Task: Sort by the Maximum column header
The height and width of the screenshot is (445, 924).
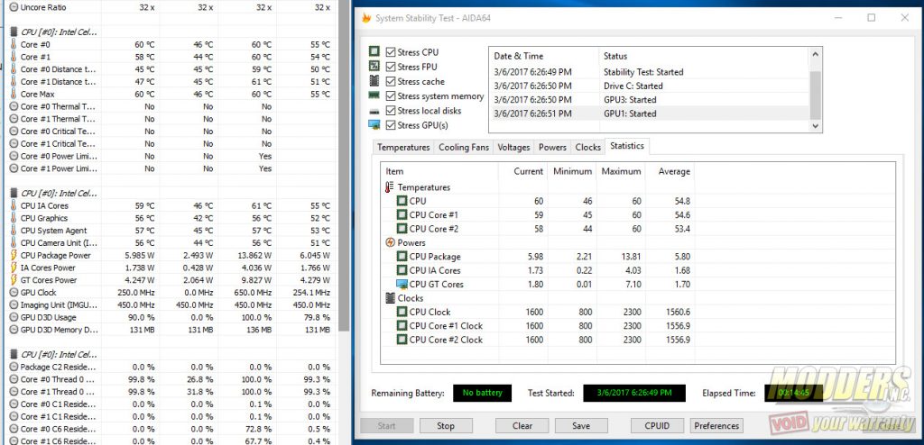Action: point(621,171)
